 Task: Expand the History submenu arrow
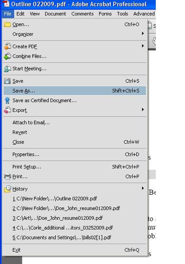tap(143, 188)
